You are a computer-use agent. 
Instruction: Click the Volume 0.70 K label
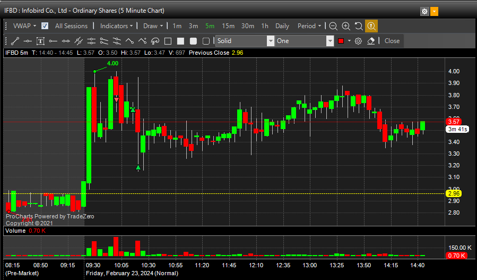25,231
